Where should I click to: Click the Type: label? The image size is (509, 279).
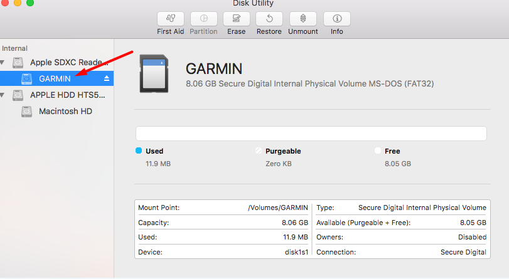tap(325, 208)
